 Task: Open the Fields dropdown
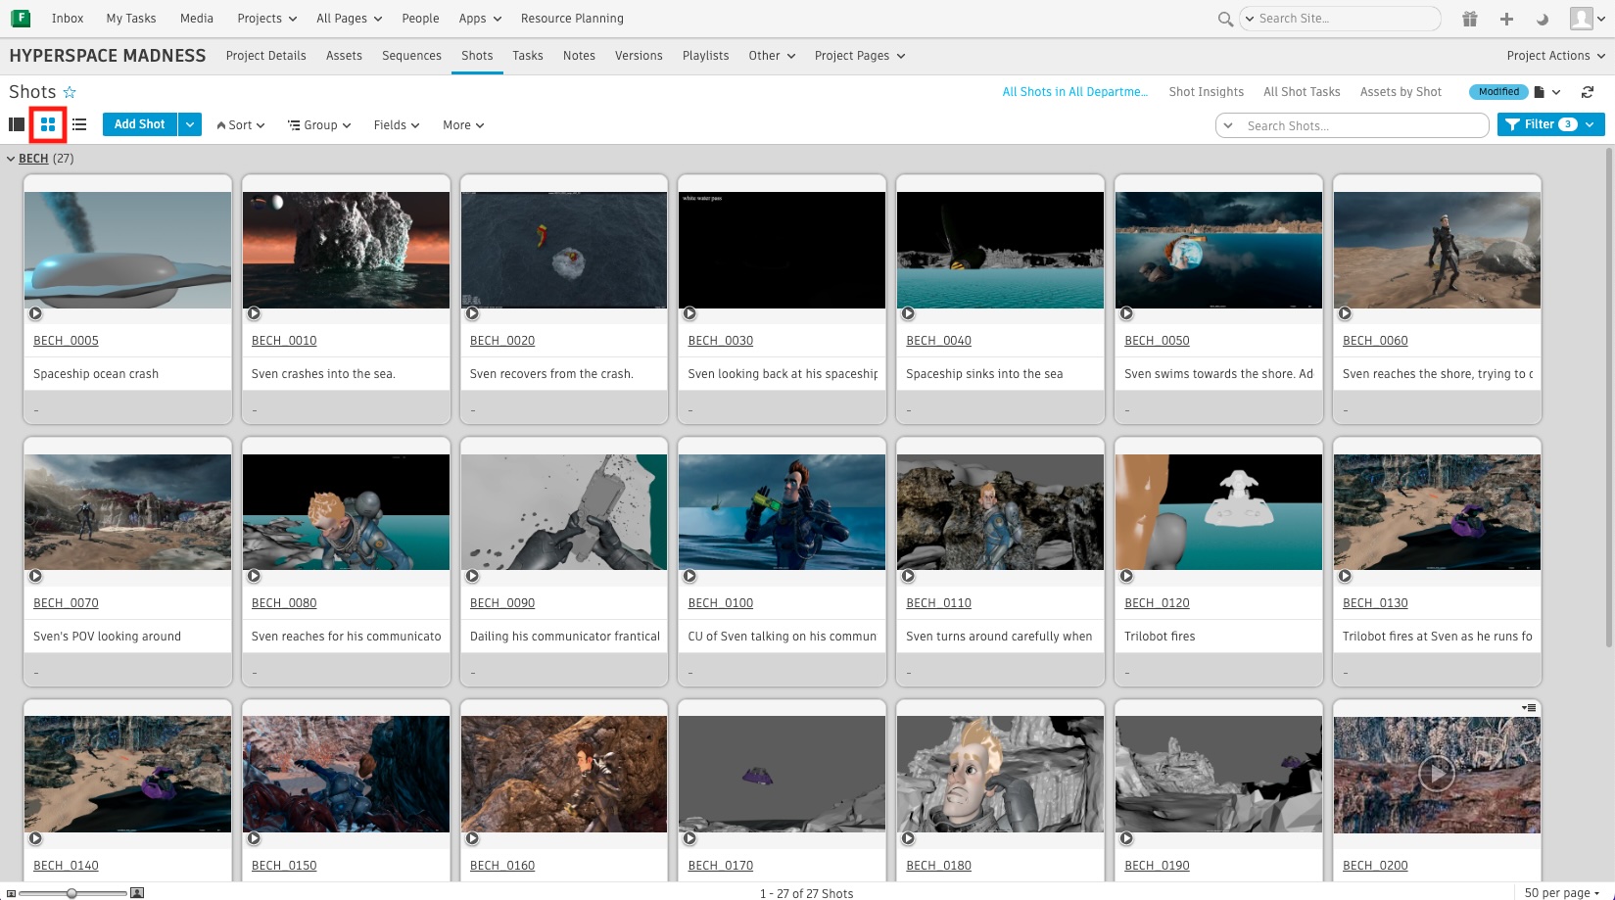[397, 125]
